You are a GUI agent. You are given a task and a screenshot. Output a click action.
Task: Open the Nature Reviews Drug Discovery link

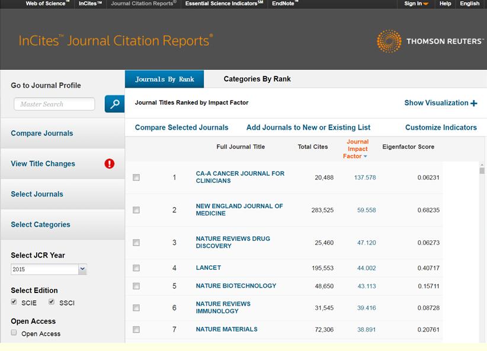(233, 242)
